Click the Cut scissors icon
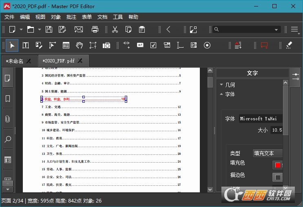Screen dimensions: 303x207 coord(115,29)
